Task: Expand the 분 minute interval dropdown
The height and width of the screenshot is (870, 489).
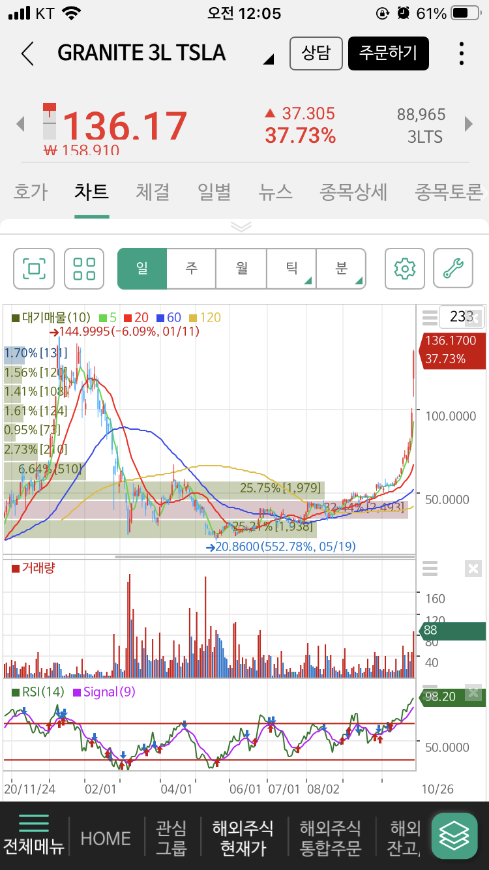Action: (341, 268)
